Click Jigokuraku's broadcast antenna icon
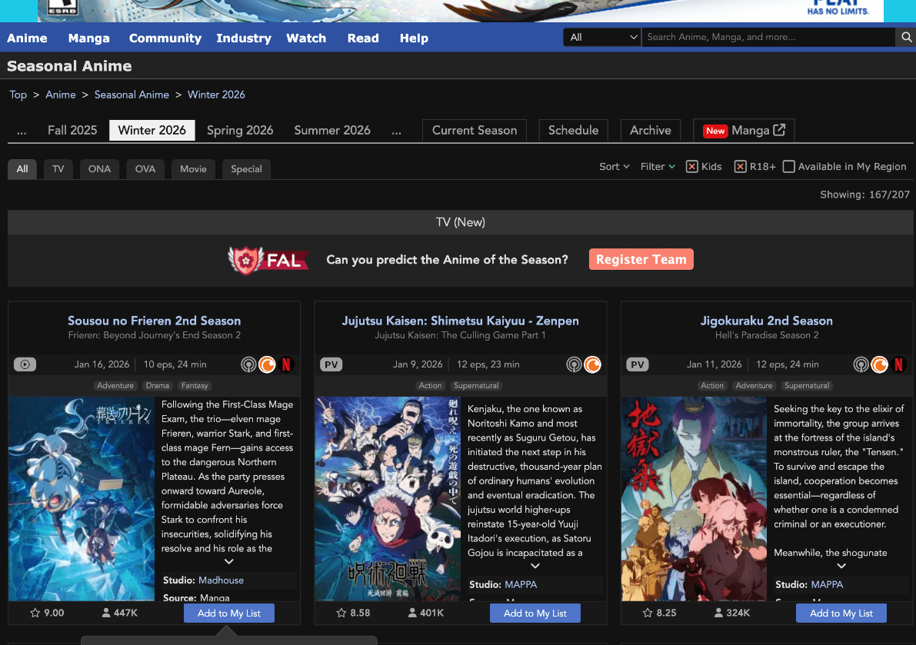This screenshot has height=645, width=916. point(861,365)
